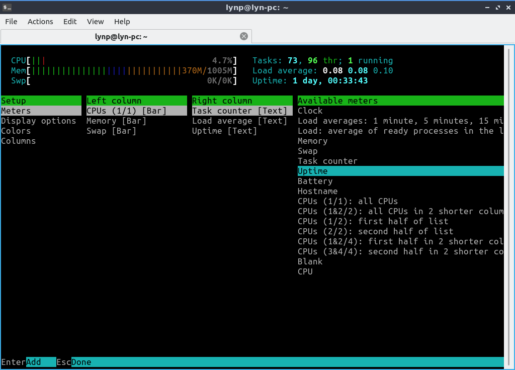Image resolution: width=515 pixels, height=370 pixels.
Task: Click the terminal's vertical scrollbar
Action: click(x=508, y=201)
